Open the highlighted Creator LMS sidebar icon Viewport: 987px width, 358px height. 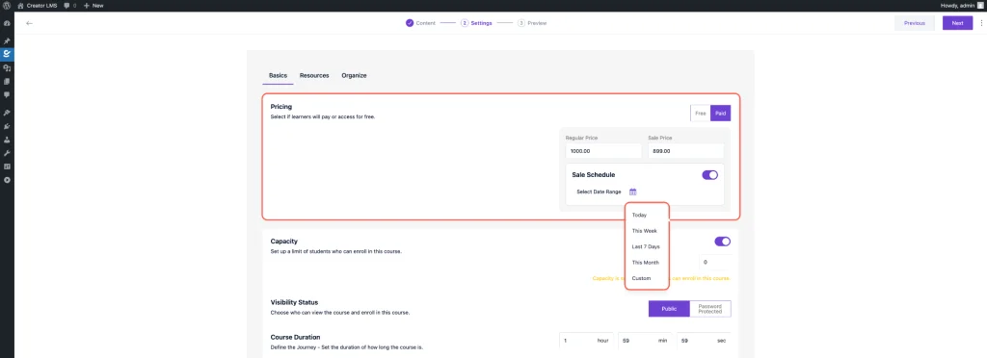tap(7, 54)
